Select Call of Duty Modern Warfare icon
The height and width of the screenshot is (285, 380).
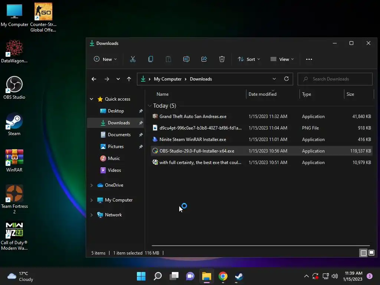click(14, 236)
